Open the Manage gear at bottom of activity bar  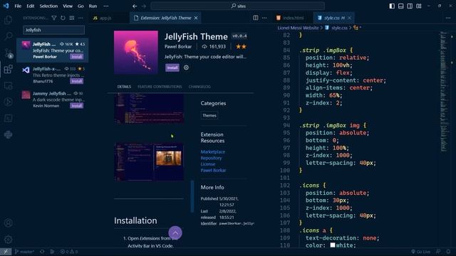pyautogui.click(x=8, y=240)
